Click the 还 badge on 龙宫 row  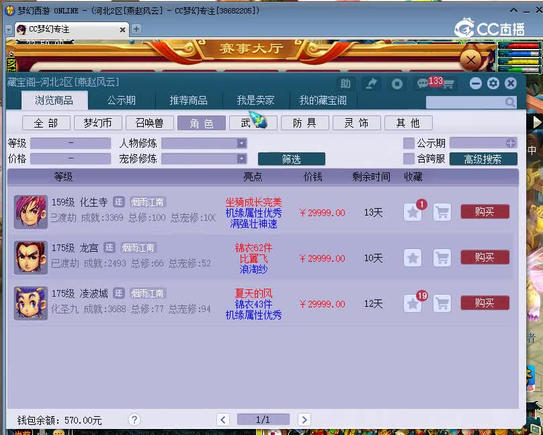click(110, 248)
